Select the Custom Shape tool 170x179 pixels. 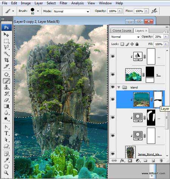pyautogui.click(x=6, y=146)
